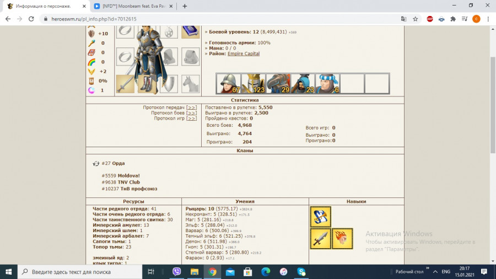This screenshot has height=279, width=496.
Task: Open the boots equipment slot
Action: pyautogui.click(x=147, y=84)
